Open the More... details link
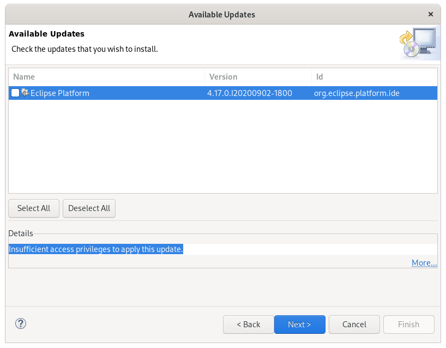 click(424, 262)
